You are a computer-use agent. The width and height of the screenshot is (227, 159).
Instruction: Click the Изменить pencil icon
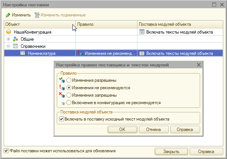(8, 15)
